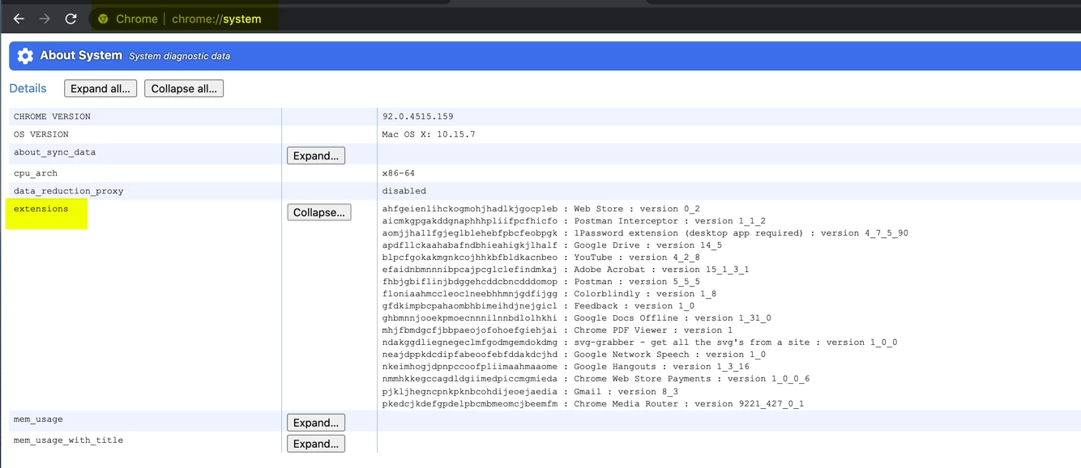Select the 92.0.4515.159 version value

coord(418,117)
